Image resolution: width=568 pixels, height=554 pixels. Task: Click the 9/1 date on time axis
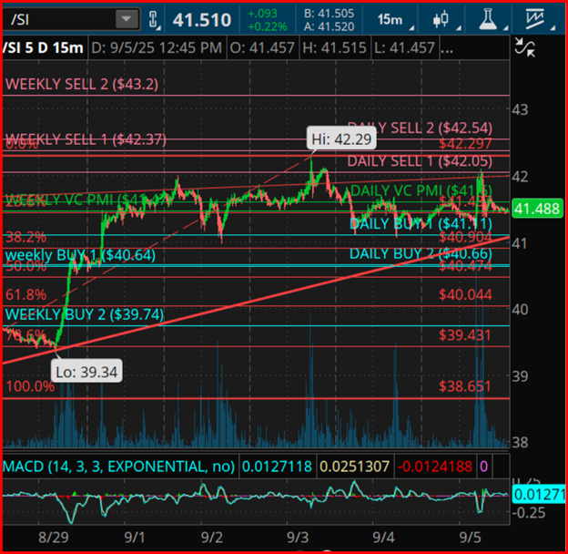[135, 538]
